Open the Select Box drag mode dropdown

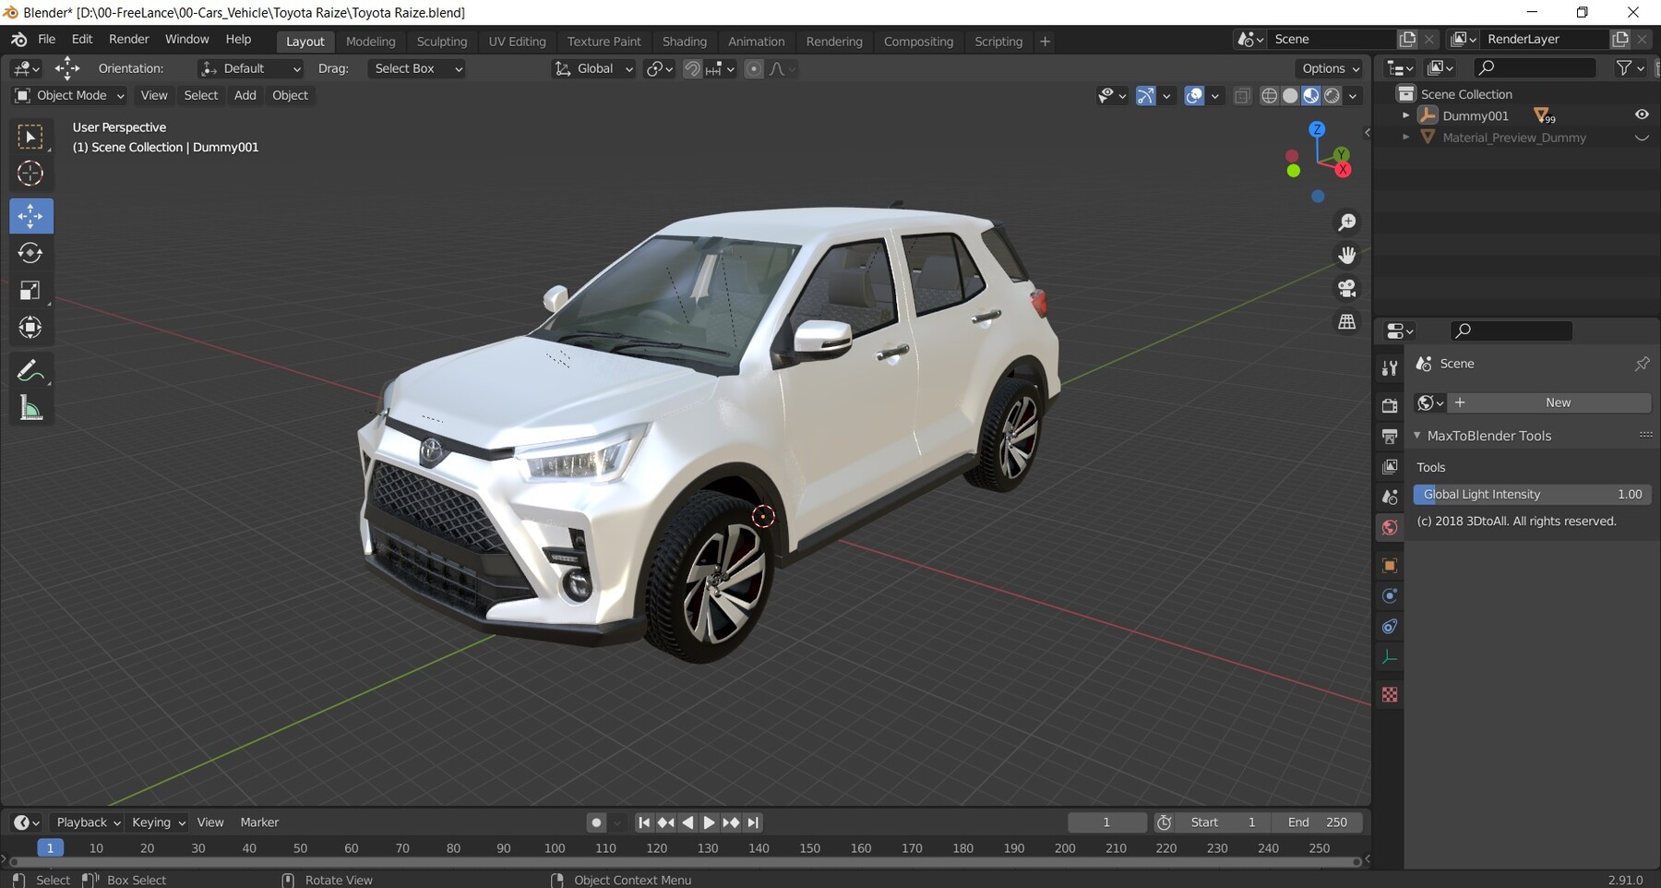pos(415,68)
